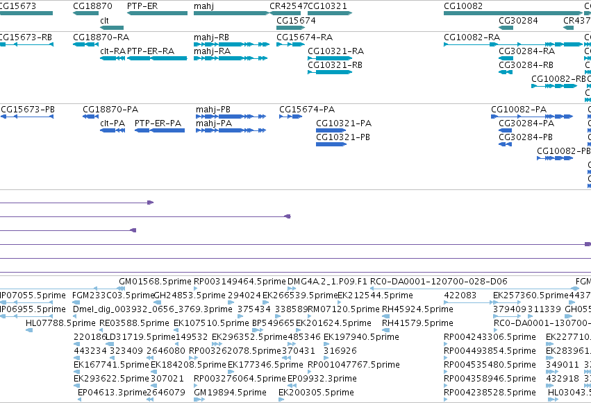
Task: Select the GM19894.5prime label
Action: [x=231, y=393]
